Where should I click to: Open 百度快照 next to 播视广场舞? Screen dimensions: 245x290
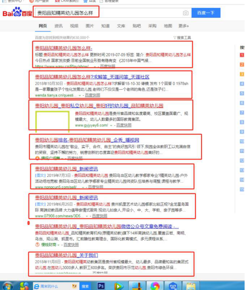coord(75,158)
